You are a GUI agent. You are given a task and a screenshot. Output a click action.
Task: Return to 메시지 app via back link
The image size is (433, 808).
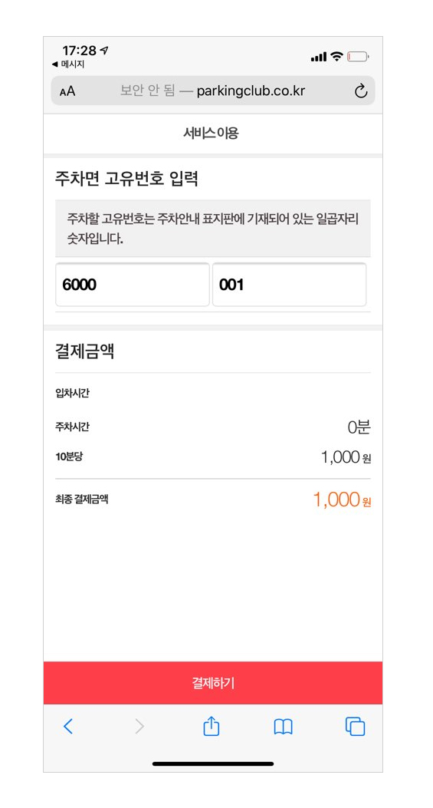[68, 64]
